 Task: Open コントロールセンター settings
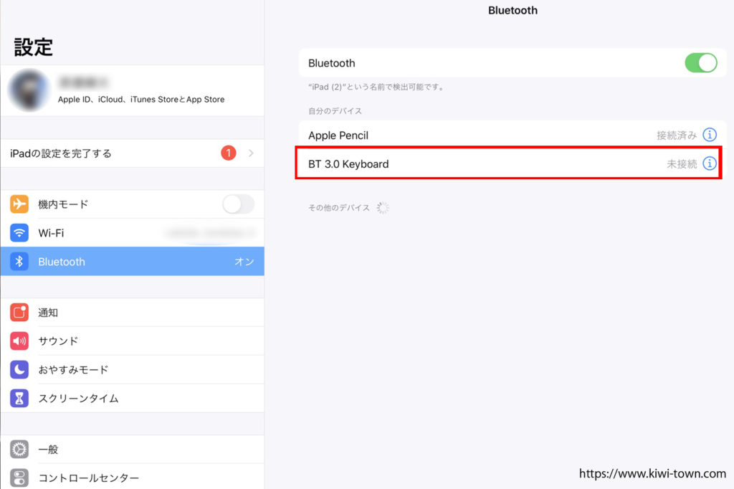[x=133, y=477]
